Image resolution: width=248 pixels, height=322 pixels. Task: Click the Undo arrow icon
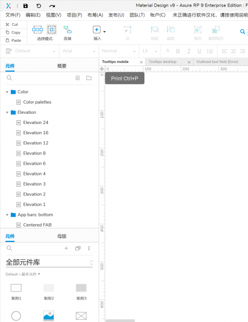click(39, 6)
